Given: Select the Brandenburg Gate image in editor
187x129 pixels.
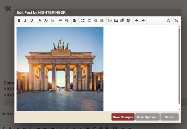Looking at the screenshot, I should [60, 69].
